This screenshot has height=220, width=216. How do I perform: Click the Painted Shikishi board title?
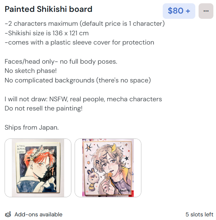(48, 9)
